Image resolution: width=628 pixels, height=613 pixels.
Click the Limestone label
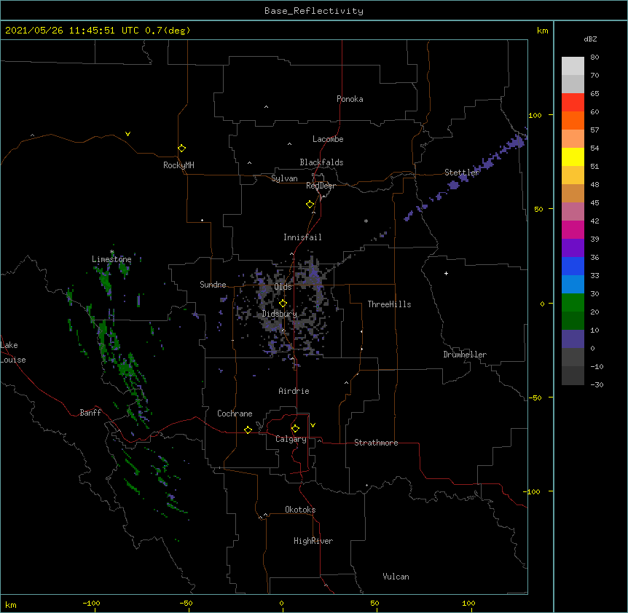pyautogui.click(x=111, y=259)
